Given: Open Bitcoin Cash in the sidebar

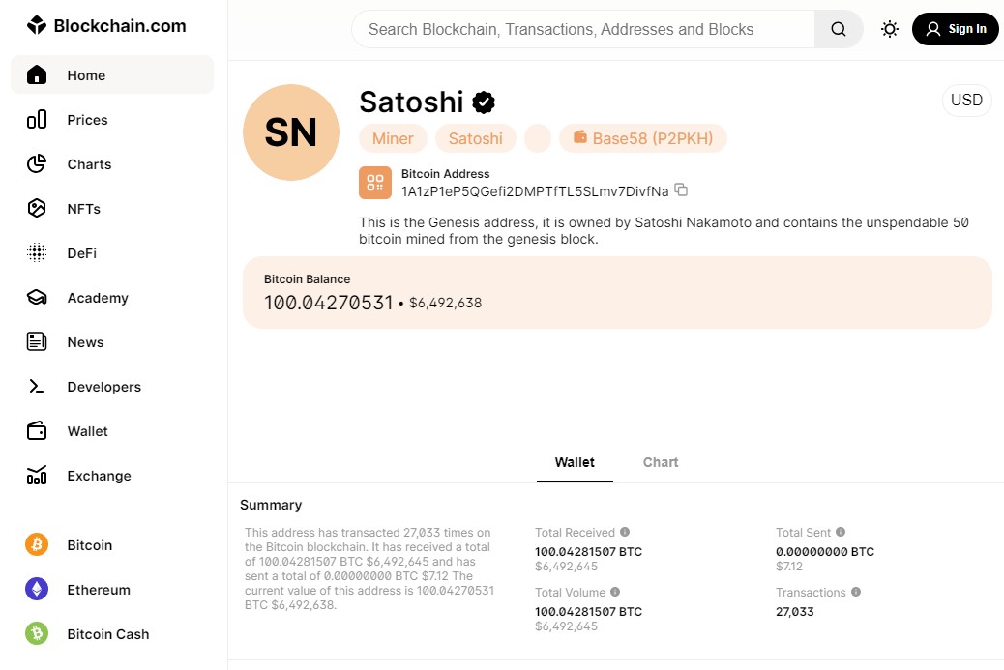Looking at the screenshot, I should pos(107,634).
